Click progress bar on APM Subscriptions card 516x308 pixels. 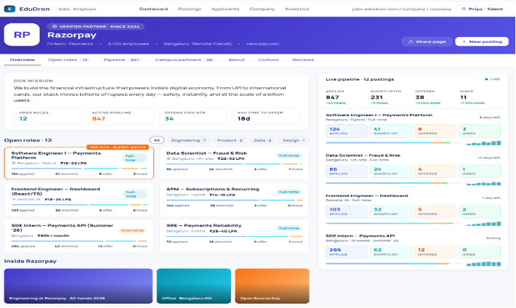(234, 200)
